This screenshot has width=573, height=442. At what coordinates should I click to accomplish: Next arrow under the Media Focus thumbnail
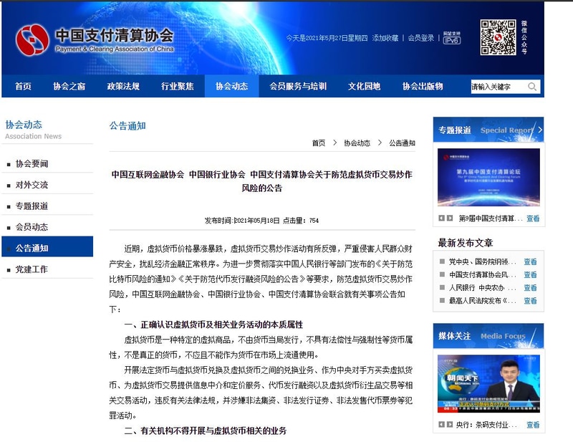click(x=450, y=425)
